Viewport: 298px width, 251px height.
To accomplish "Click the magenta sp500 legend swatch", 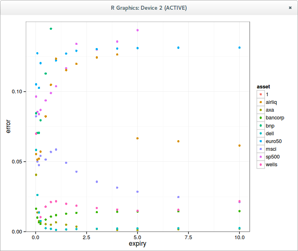I will point(260,157).
